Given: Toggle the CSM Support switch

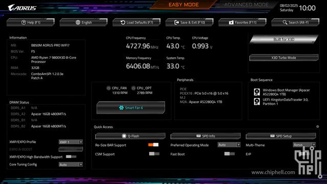Looking at the screenshot, I should (x=154, y=154).
